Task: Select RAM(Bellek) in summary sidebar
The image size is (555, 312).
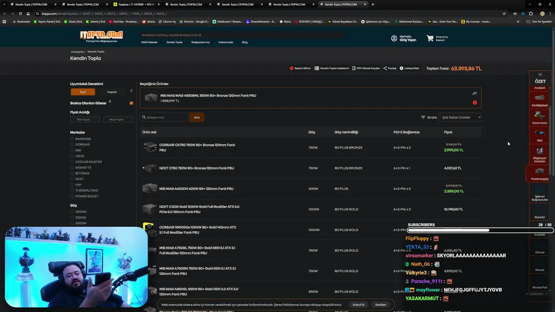Action: click(x=540, y=101)
